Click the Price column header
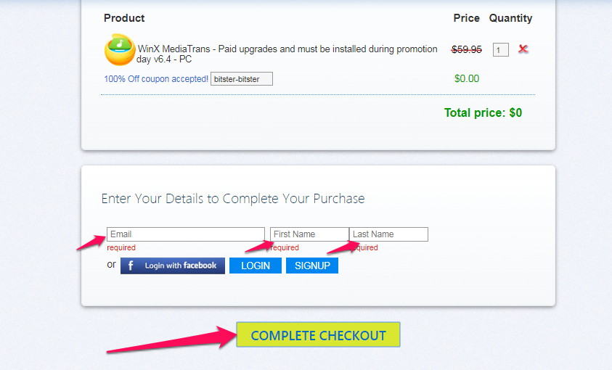 [x=466, y=18]
